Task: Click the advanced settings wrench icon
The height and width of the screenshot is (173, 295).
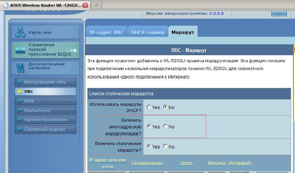Action: (x=20, y=68)
